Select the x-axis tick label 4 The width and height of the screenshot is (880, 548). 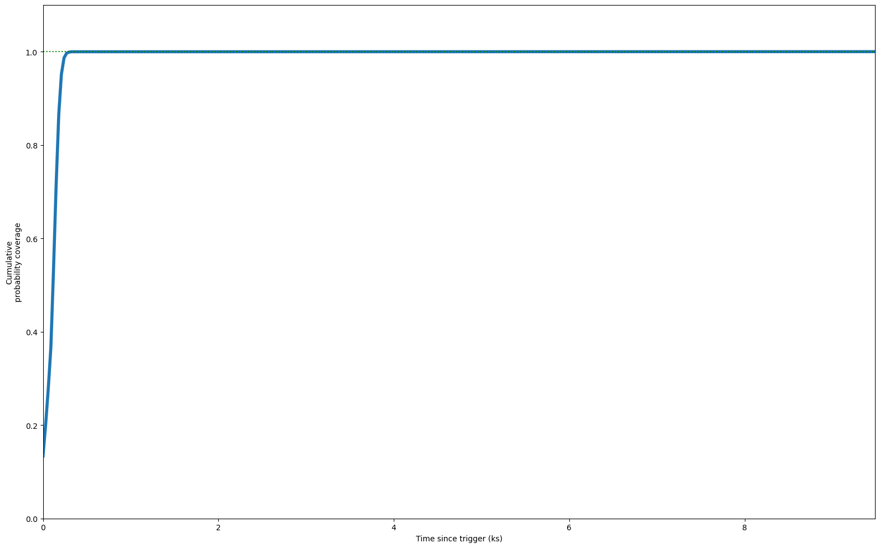(394, 527)
